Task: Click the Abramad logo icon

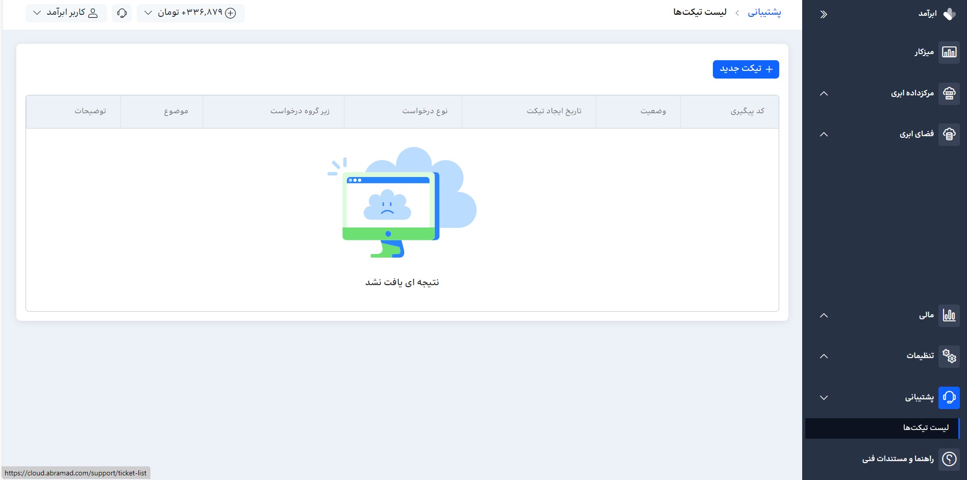Action: click(949, 14)
